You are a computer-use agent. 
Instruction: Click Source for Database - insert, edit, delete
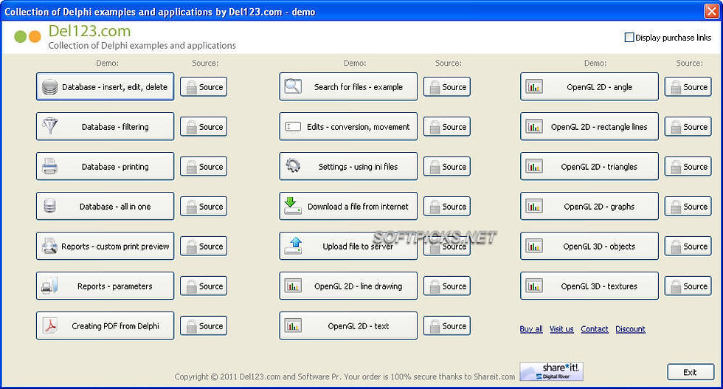tap(204, 87)
